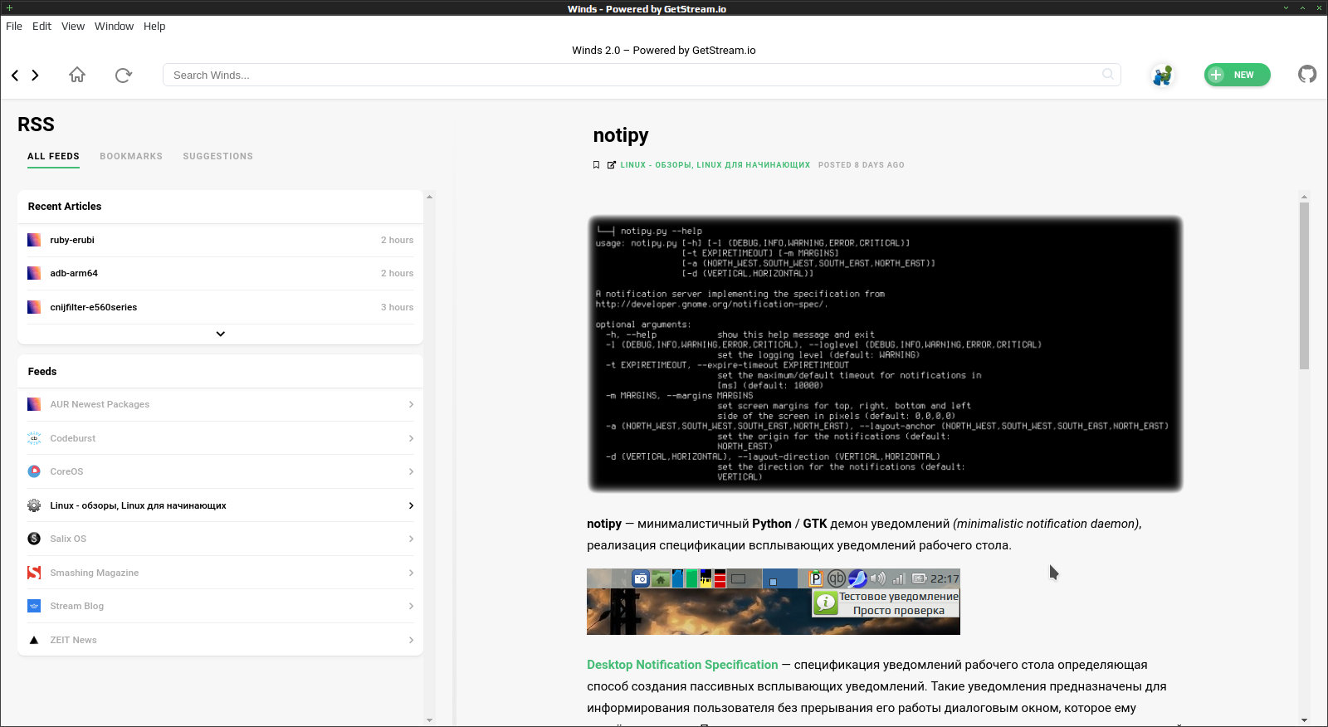Switch to the Suggestions tab

point(218,156)
